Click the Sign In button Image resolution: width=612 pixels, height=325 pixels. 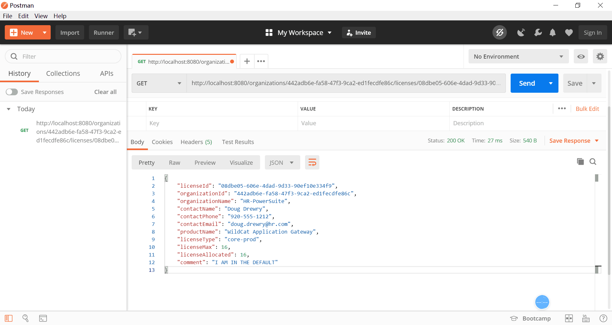pyautogui.click(x=593, y=32)
